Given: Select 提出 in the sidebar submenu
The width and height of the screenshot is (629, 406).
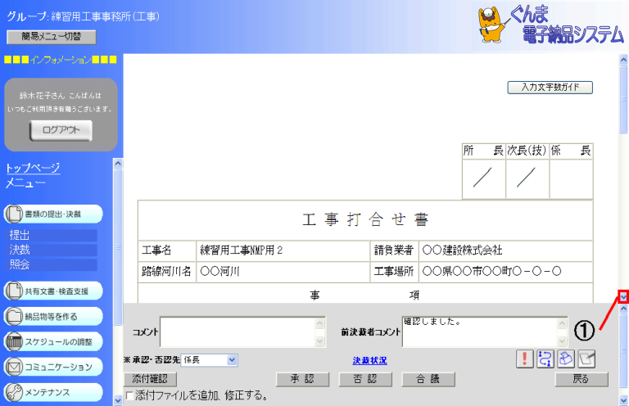Looking at the screenshot, I should click(x=51, y=235).
